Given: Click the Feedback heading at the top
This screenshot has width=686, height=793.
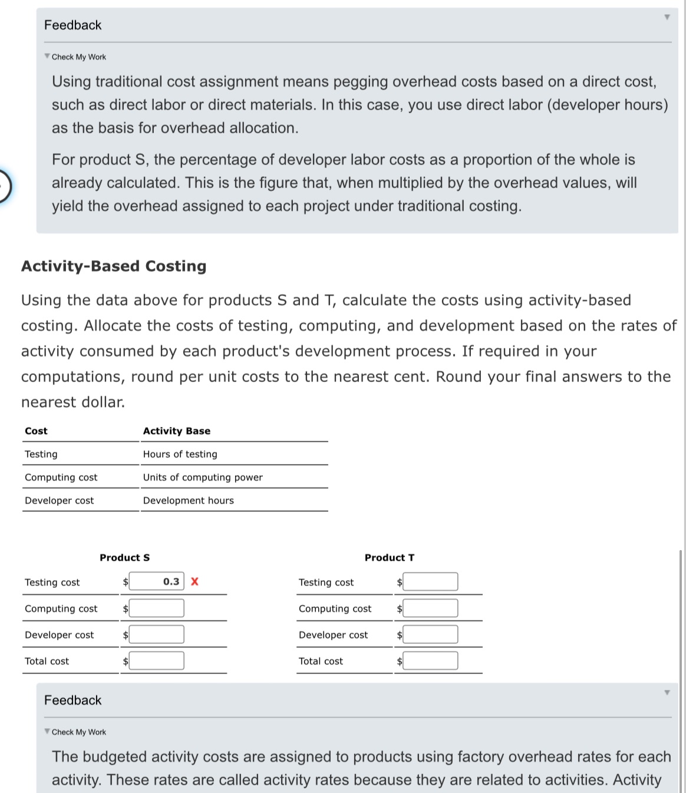Looking at the screenshot, I should (x=72, y=25).
